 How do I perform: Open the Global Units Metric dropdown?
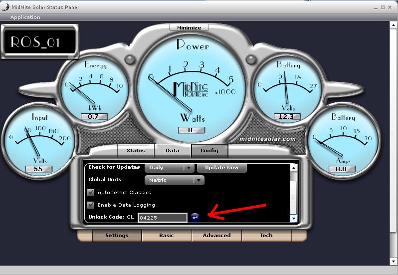coord(175,180)
